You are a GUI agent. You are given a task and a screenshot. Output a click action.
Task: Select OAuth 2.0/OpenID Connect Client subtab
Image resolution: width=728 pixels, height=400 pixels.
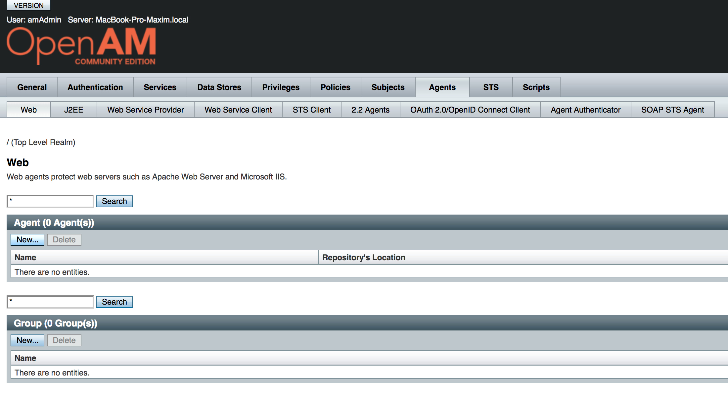[470, 110]
